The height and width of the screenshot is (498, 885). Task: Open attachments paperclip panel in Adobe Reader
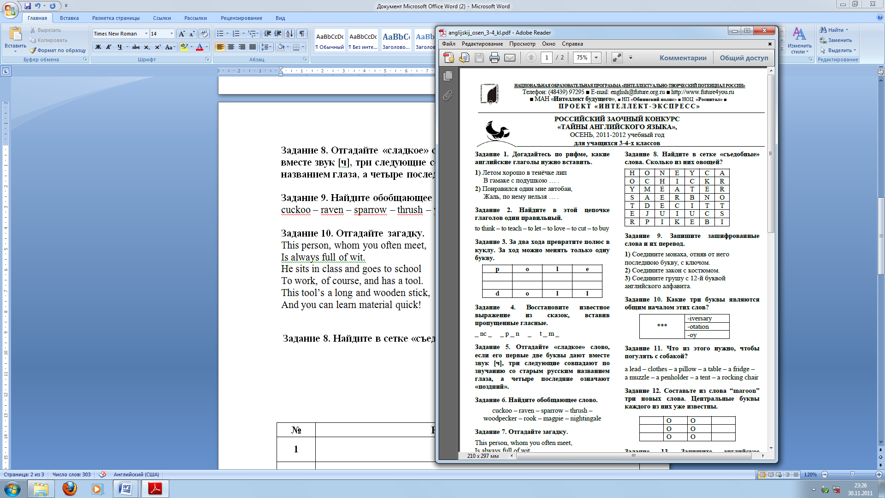(x=448, y=95)
